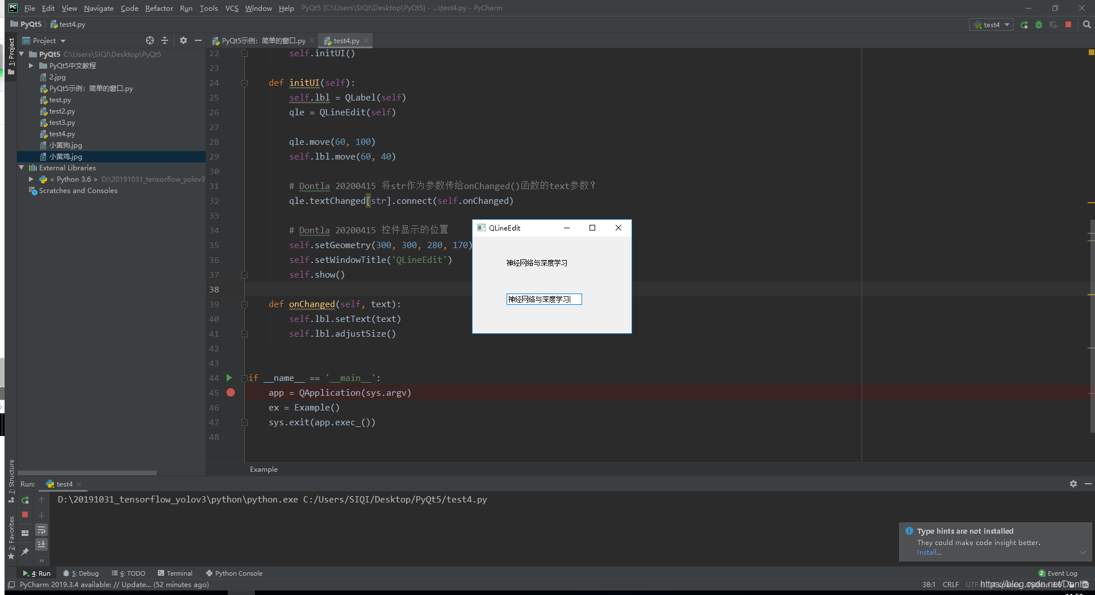1095x595 pixels.
Task: Collapse all with the project panel collapse icon
Action: [x=165, y=40]
